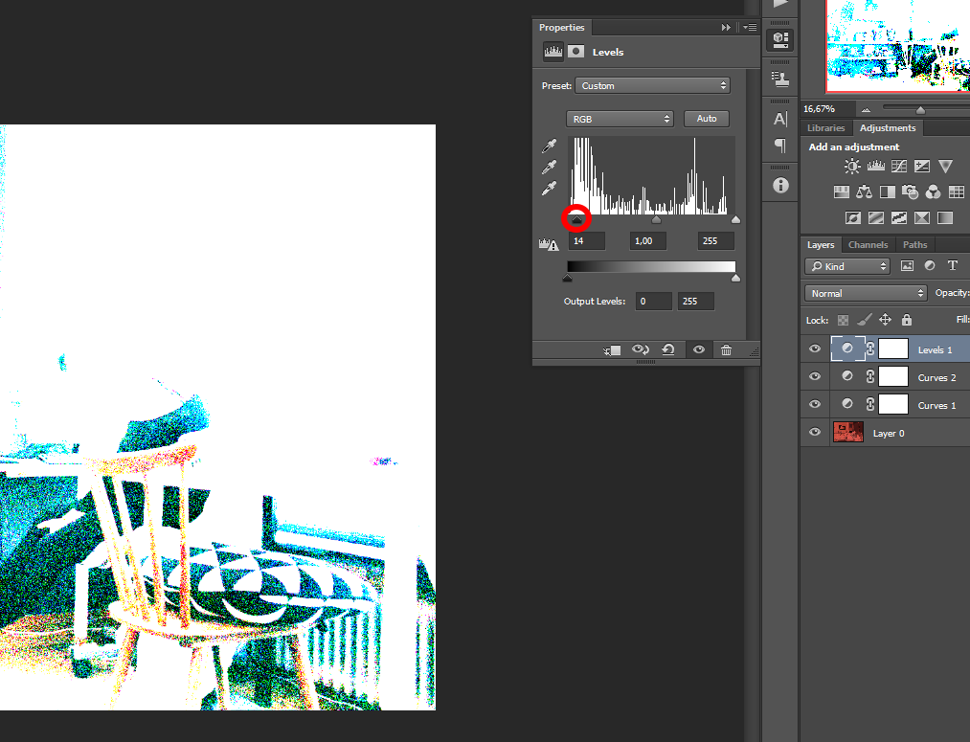
Task: Add a Black & White adjustment
Action: pos(888,191)
